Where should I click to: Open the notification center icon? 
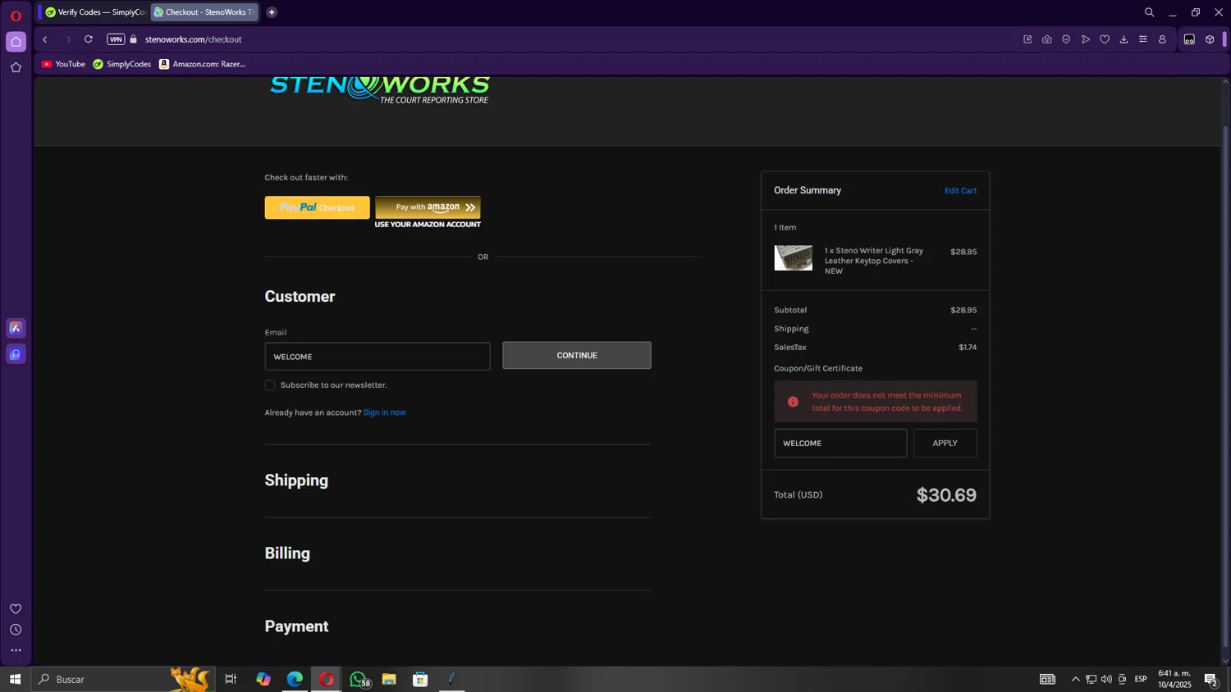[x=1210, y=679]
